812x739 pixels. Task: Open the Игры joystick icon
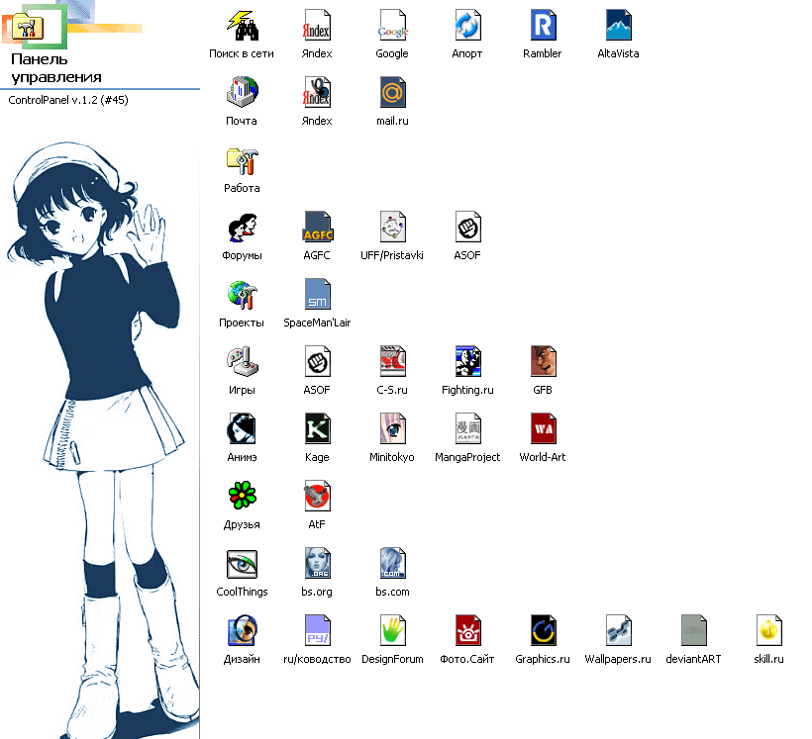pos(242,362)
